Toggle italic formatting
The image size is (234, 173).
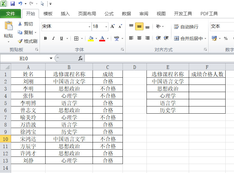(x=53, y=38)
